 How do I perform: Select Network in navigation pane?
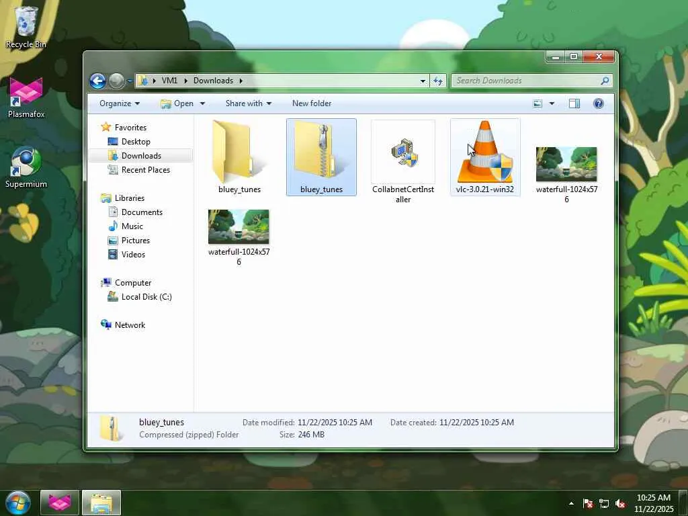(x=123, y=325)
